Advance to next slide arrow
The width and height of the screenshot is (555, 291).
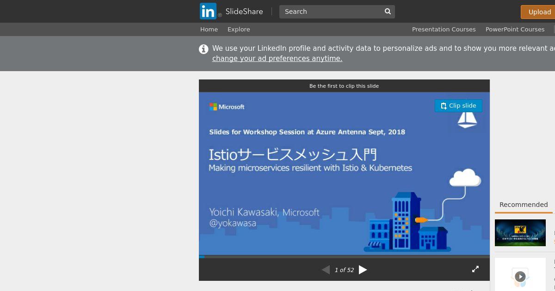point(363,270)
